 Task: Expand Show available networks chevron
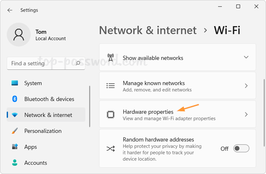coord(246,57)
